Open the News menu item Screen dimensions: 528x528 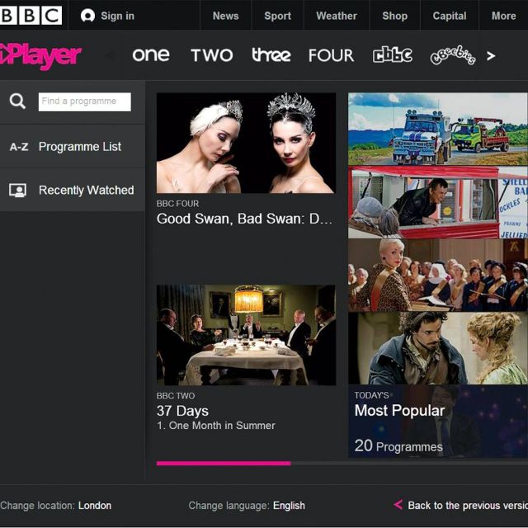coord(225,16)
